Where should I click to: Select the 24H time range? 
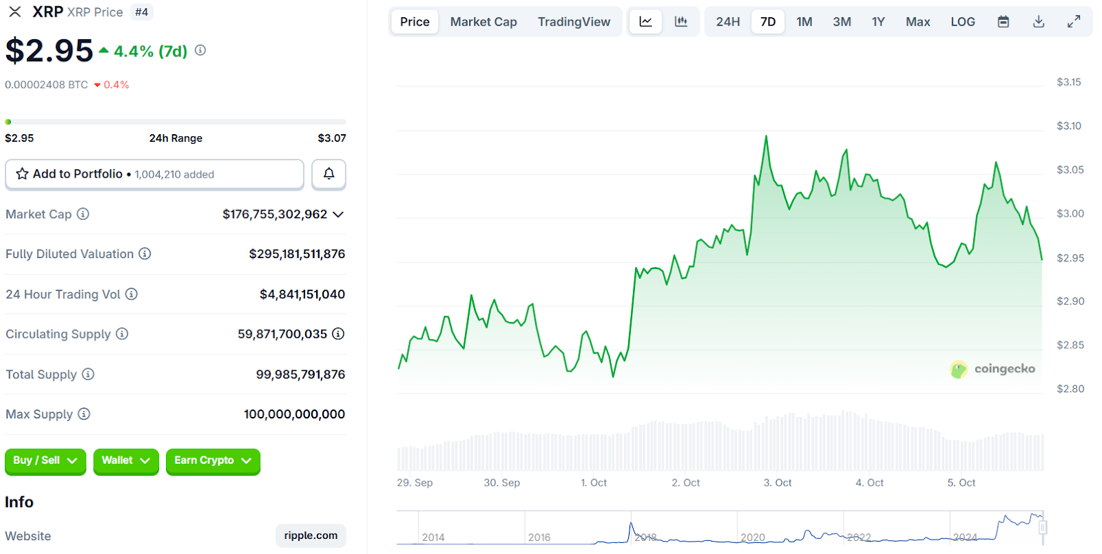727,22
